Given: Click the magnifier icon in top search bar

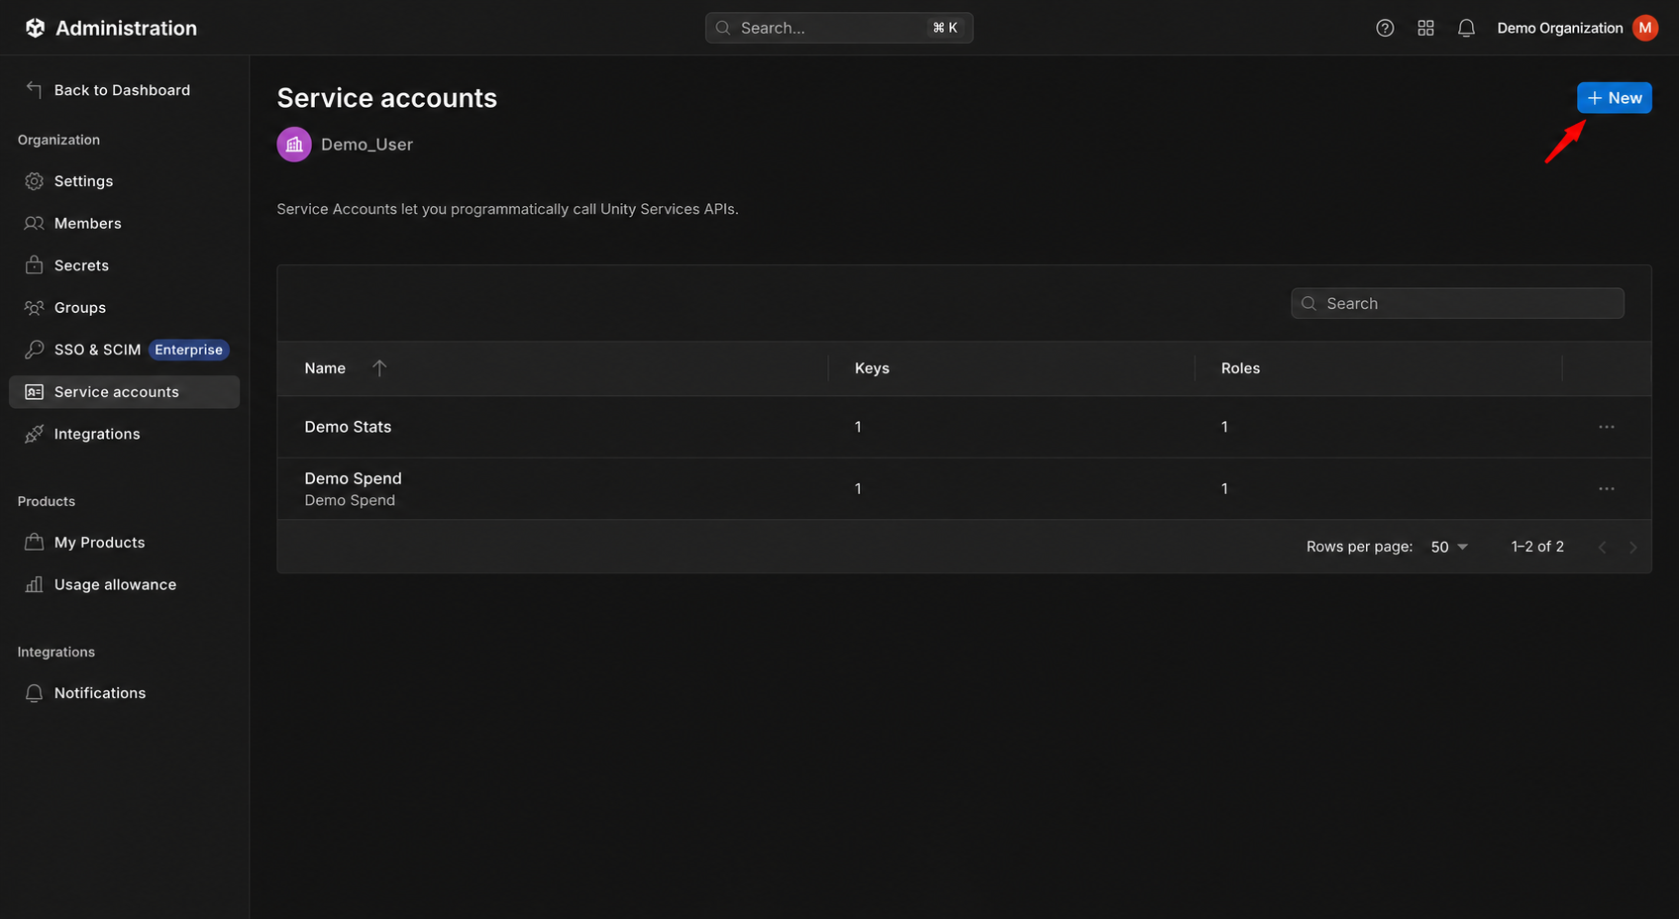Looking at the screenshot, I should [x=723, y=28].
